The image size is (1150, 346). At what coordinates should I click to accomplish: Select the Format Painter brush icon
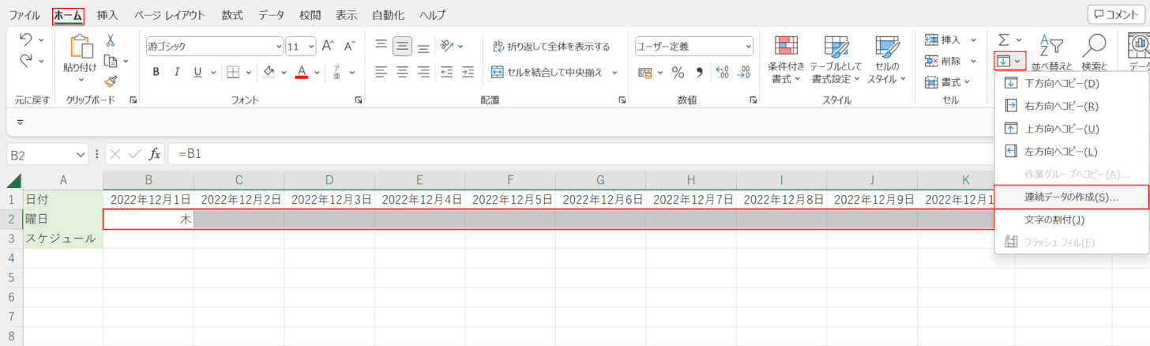pyautogui.click(x=111, y=81)
